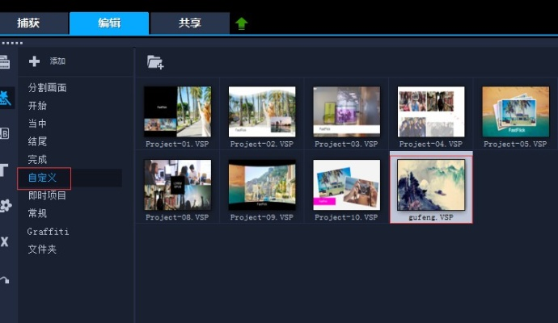Image resolution: width=558 pixels, height=323 pixels.
Task: Choose the Project-09.VSP template thumbnail
Action: tap(261, 185)
